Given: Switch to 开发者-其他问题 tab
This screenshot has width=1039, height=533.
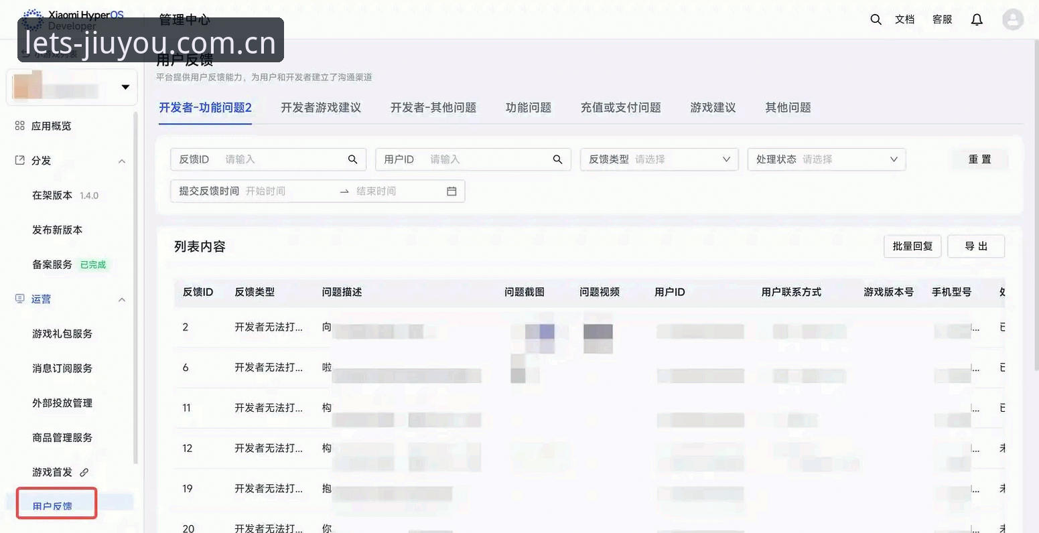Looking at the screenshot, I should pyautogui.click(x=433, y=108).
